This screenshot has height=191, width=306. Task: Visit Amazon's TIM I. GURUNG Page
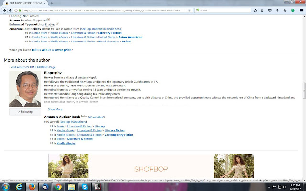point(33,67)
